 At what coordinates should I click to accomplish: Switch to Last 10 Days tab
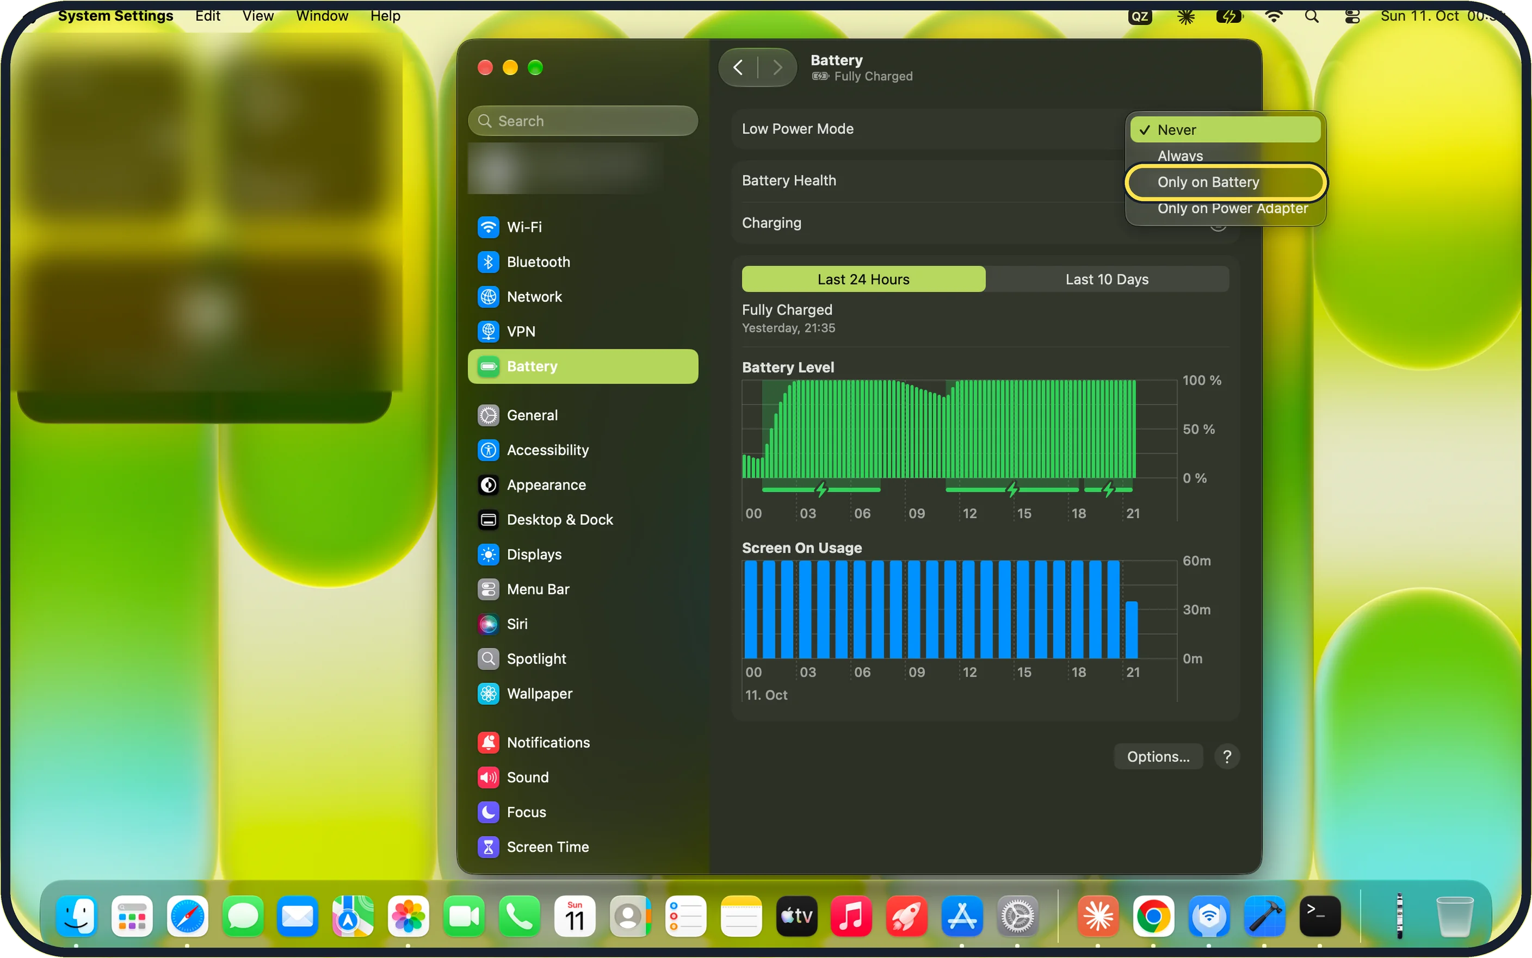click(1107, 279)
